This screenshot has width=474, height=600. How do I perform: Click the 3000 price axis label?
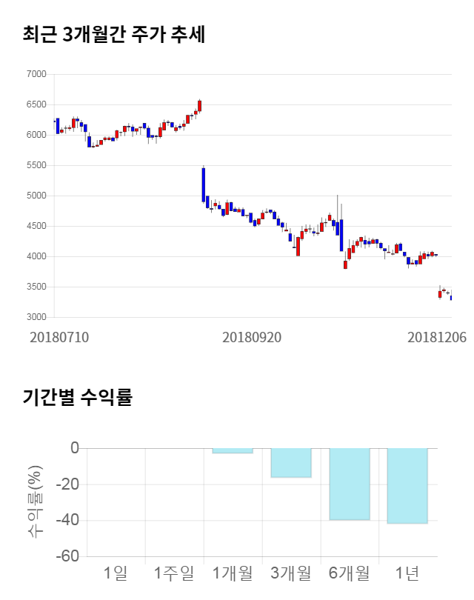pyautogui.click(x=36, y=317)
